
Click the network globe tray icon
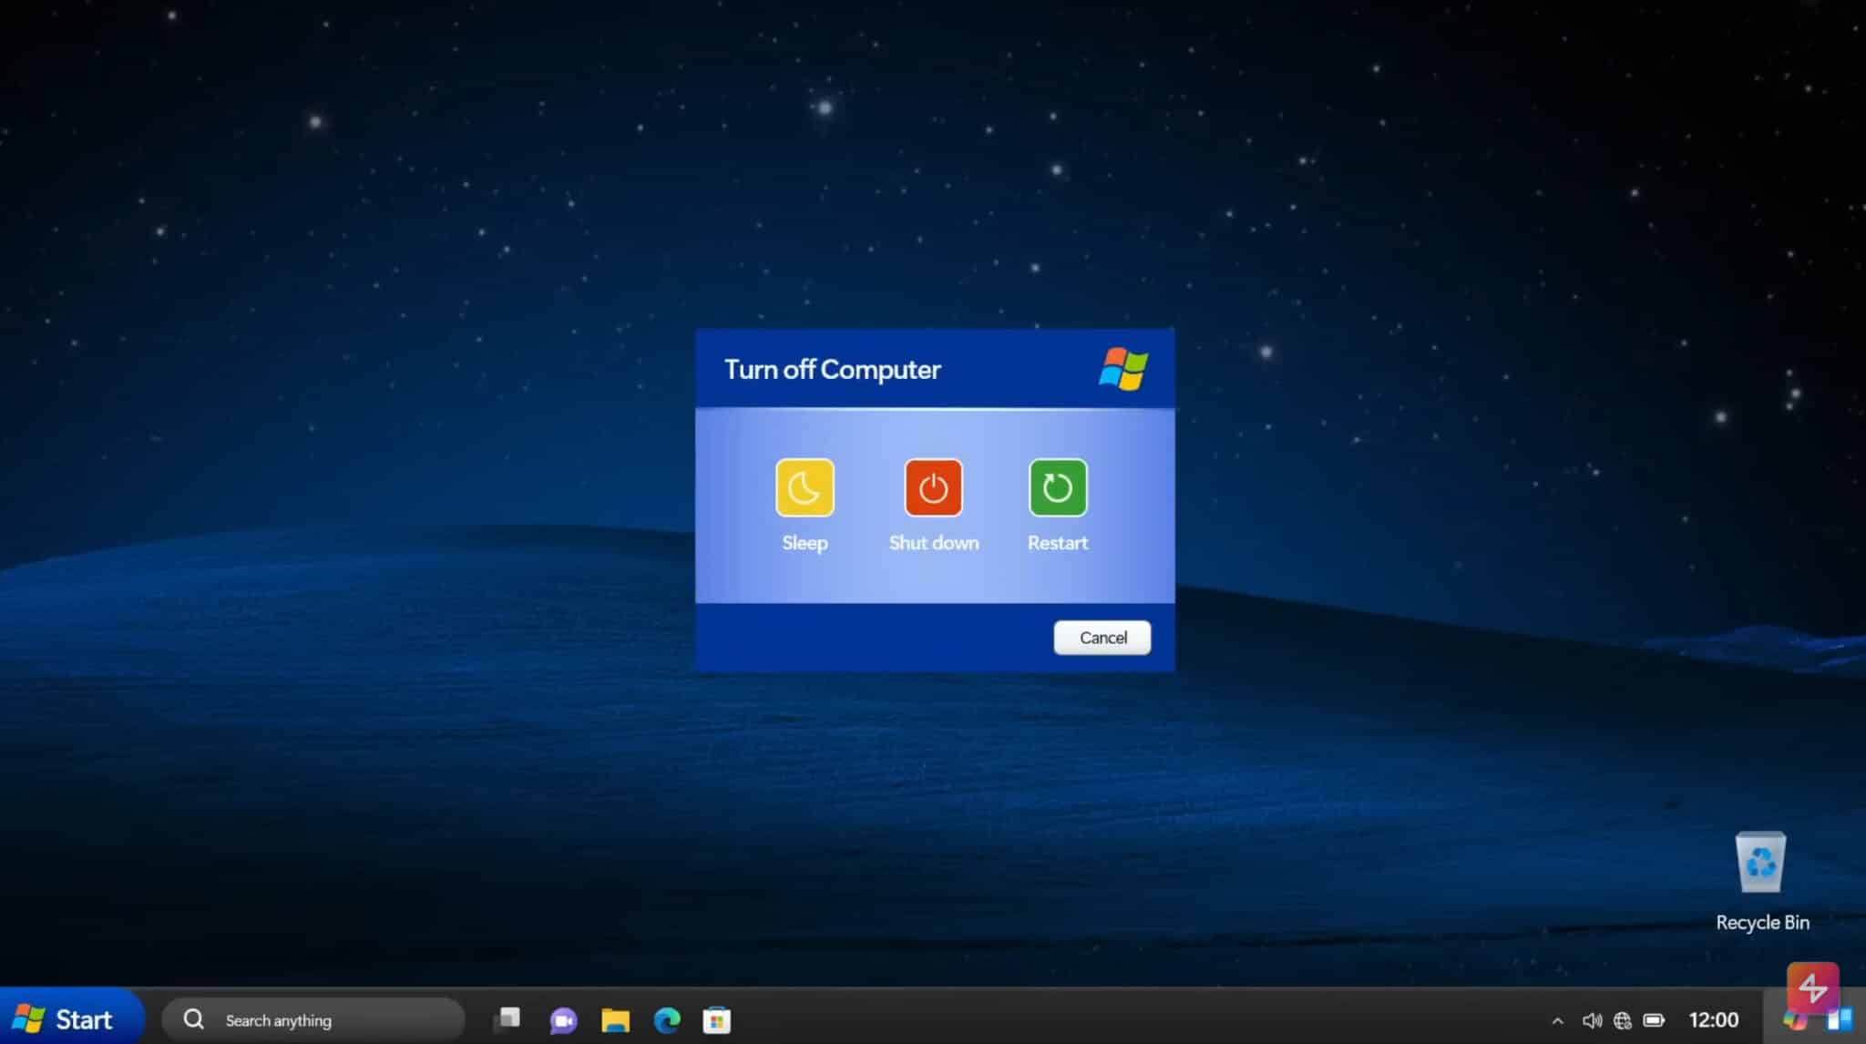[x=1623, y=1020]
